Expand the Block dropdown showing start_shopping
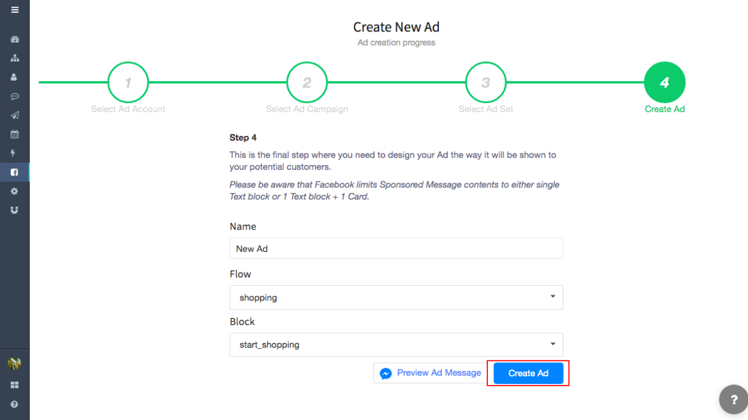Viewport: 748px width, 420px height. 396,345
